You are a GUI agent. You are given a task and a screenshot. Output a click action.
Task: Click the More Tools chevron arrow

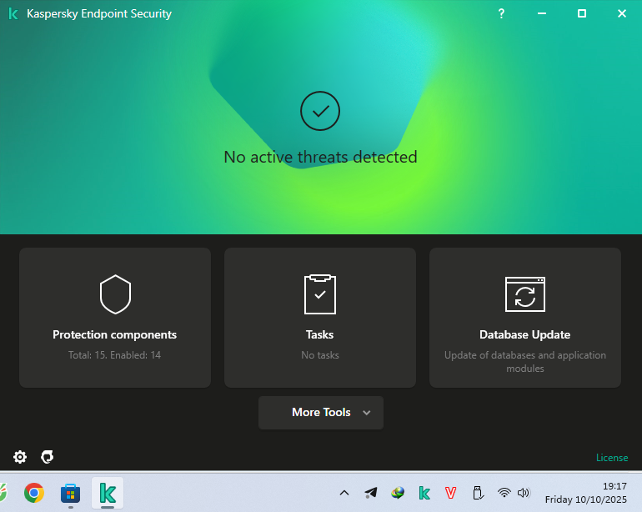click(x=367, y=413)
